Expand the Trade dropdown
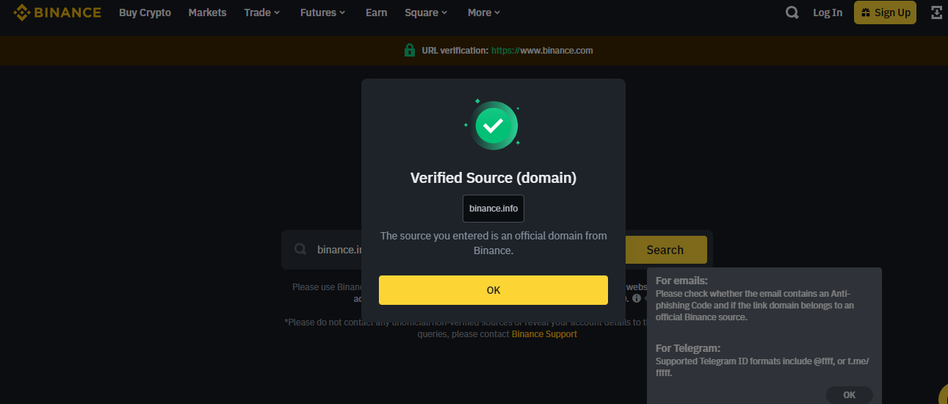Screen dimensions: 948x404 [262, 12]
